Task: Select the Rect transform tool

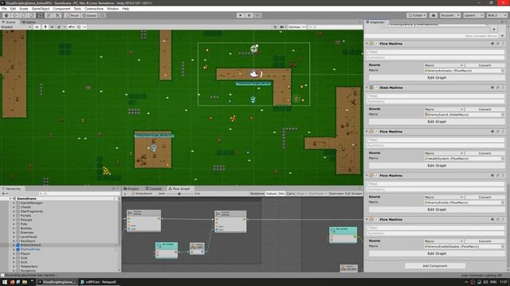Action: [x=41, y=15]
